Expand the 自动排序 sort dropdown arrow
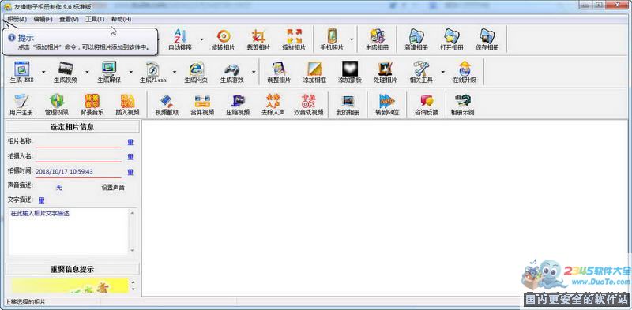Viewport: 632px width, 310px height. tap(201, 39)
